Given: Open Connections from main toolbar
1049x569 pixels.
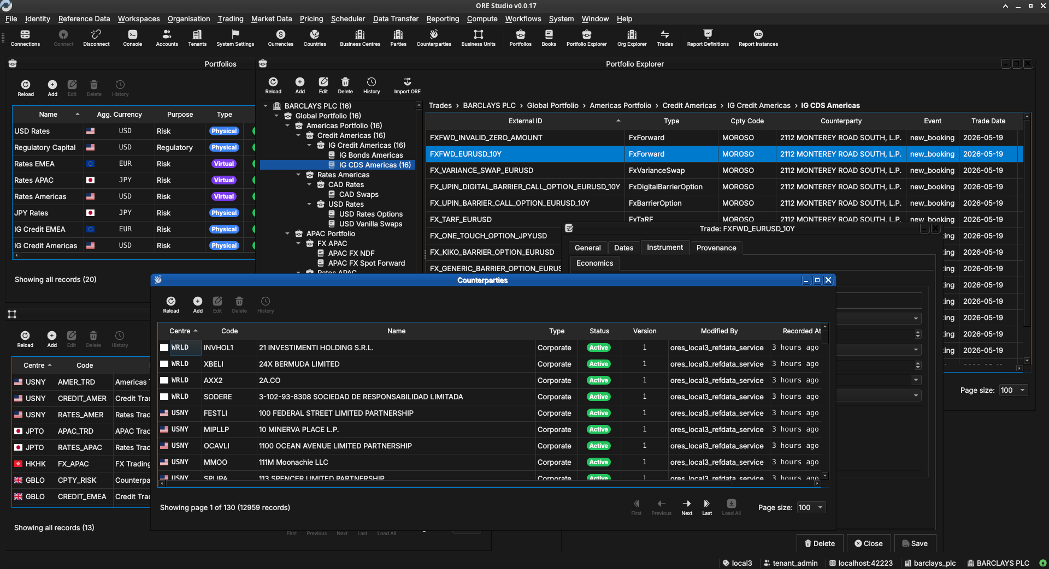Looking at the screenshot, I should click(25, 38).
